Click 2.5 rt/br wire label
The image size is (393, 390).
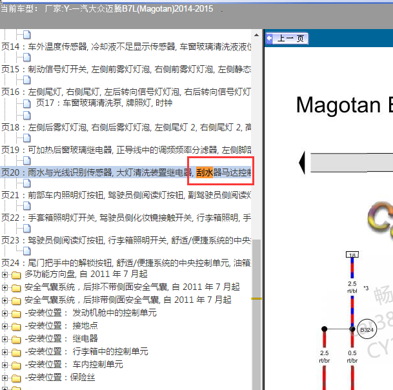pyautogui.click(x=325, y=356)
